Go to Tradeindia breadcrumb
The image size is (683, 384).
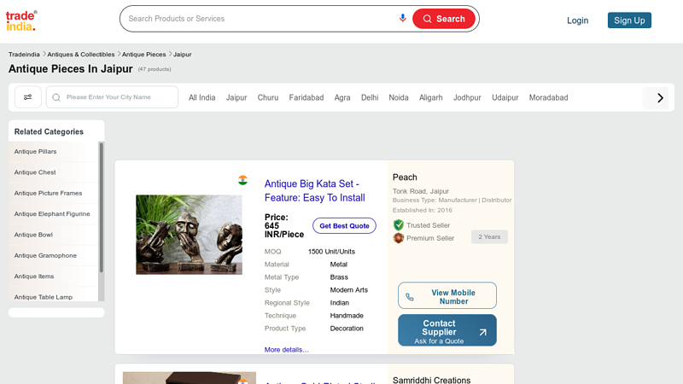pyautogui.click(x=24, y=55)
